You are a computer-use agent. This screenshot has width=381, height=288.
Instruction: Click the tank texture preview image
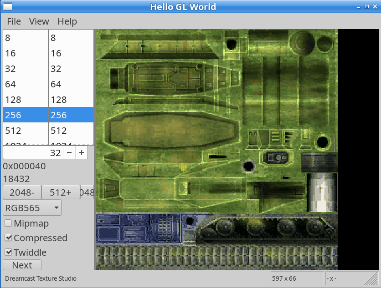(217, 150)
